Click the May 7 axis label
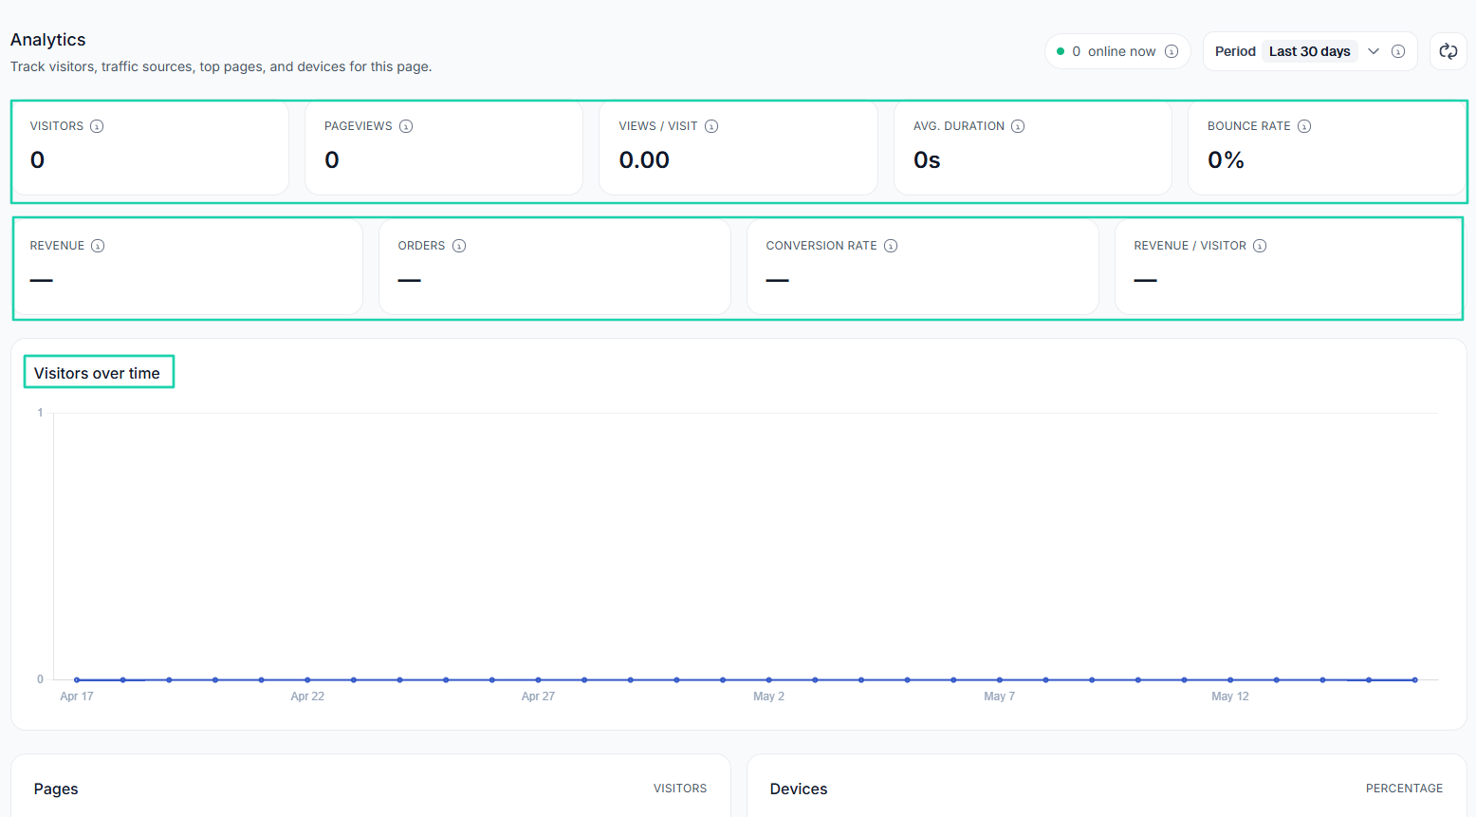Viewport: 1476px width, 817px height. click(x=999, y=696)
